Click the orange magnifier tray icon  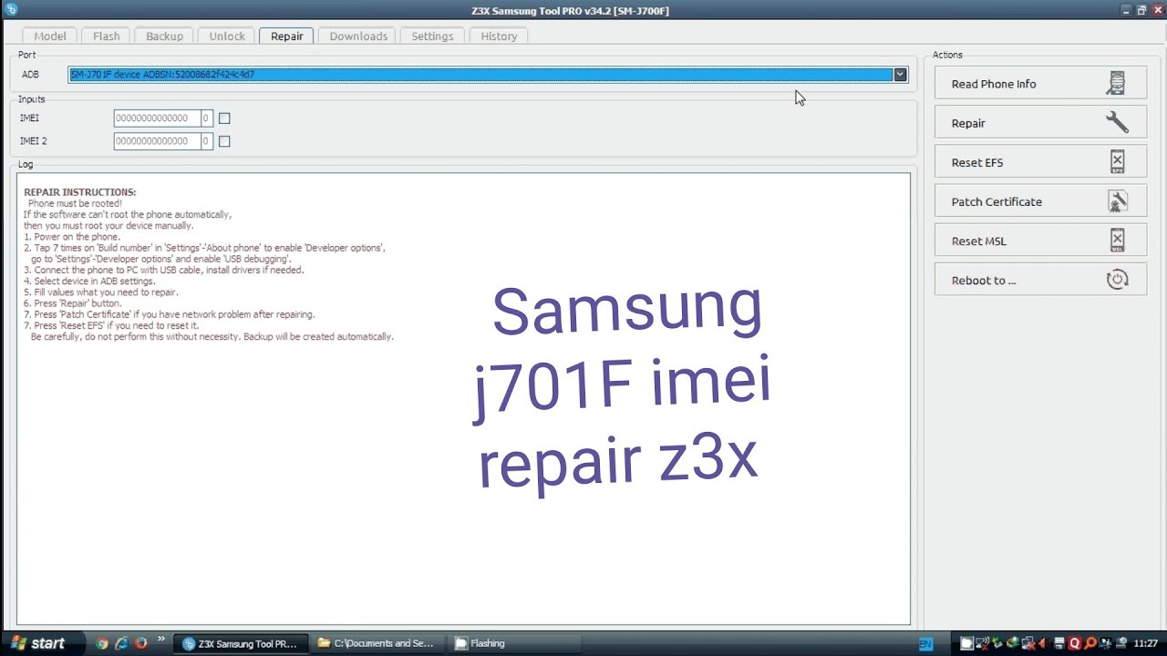pos(1090,643)
